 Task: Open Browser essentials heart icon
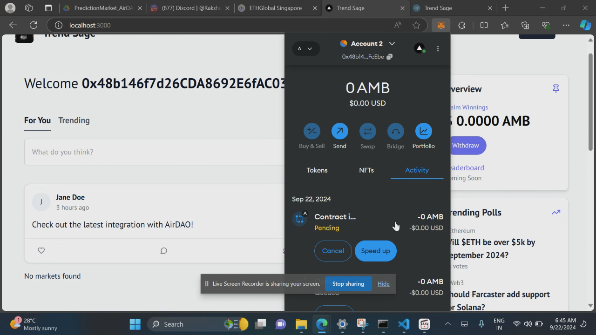tap(546, 25)
